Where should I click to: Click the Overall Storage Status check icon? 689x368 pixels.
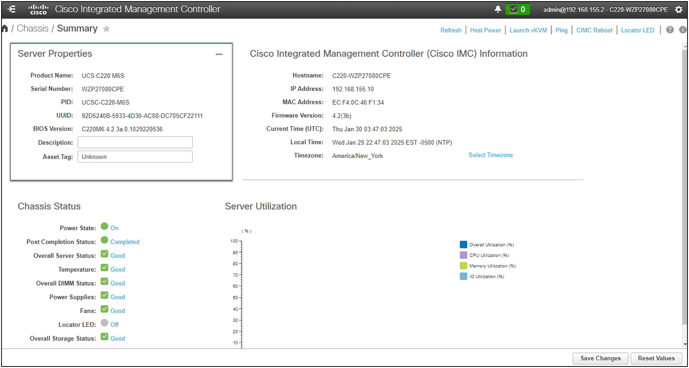point(105,336)
